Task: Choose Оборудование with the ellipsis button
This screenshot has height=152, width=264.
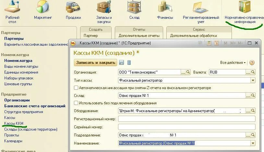Action: (248, 111)
